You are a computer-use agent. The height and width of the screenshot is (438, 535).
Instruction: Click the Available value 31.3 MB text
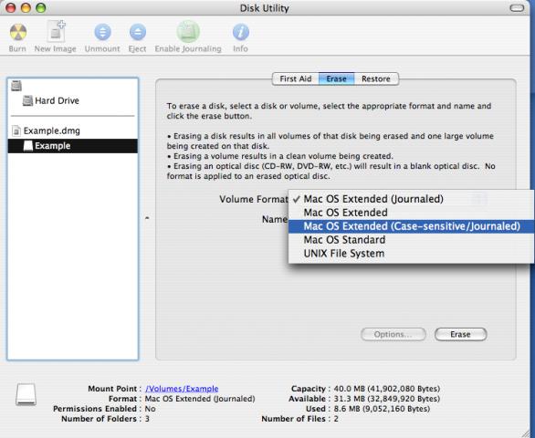[387, 399]
